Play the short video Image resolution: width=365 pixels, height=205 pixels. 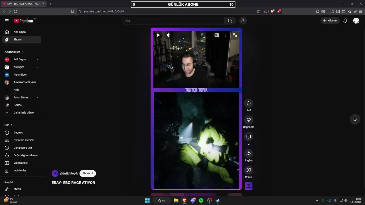point(158,35)
